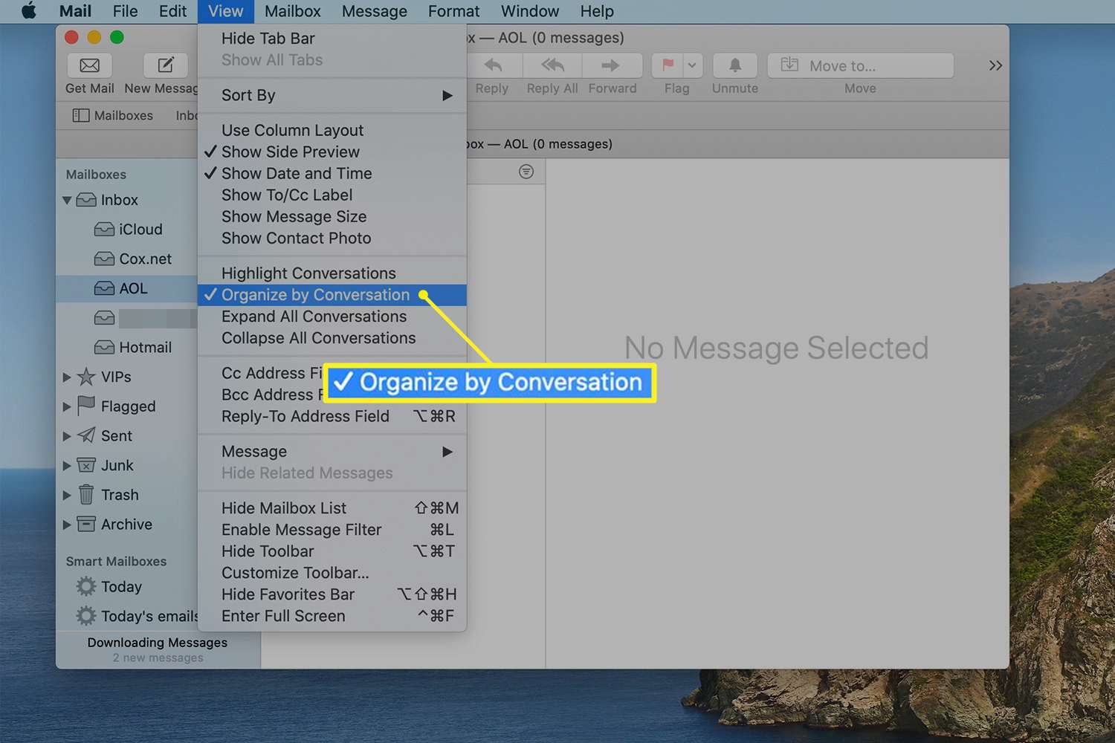Viewport: 1115px width, 743px height.
Task: Expand the Archive disclosure triangle
Action: coord(67,525)
